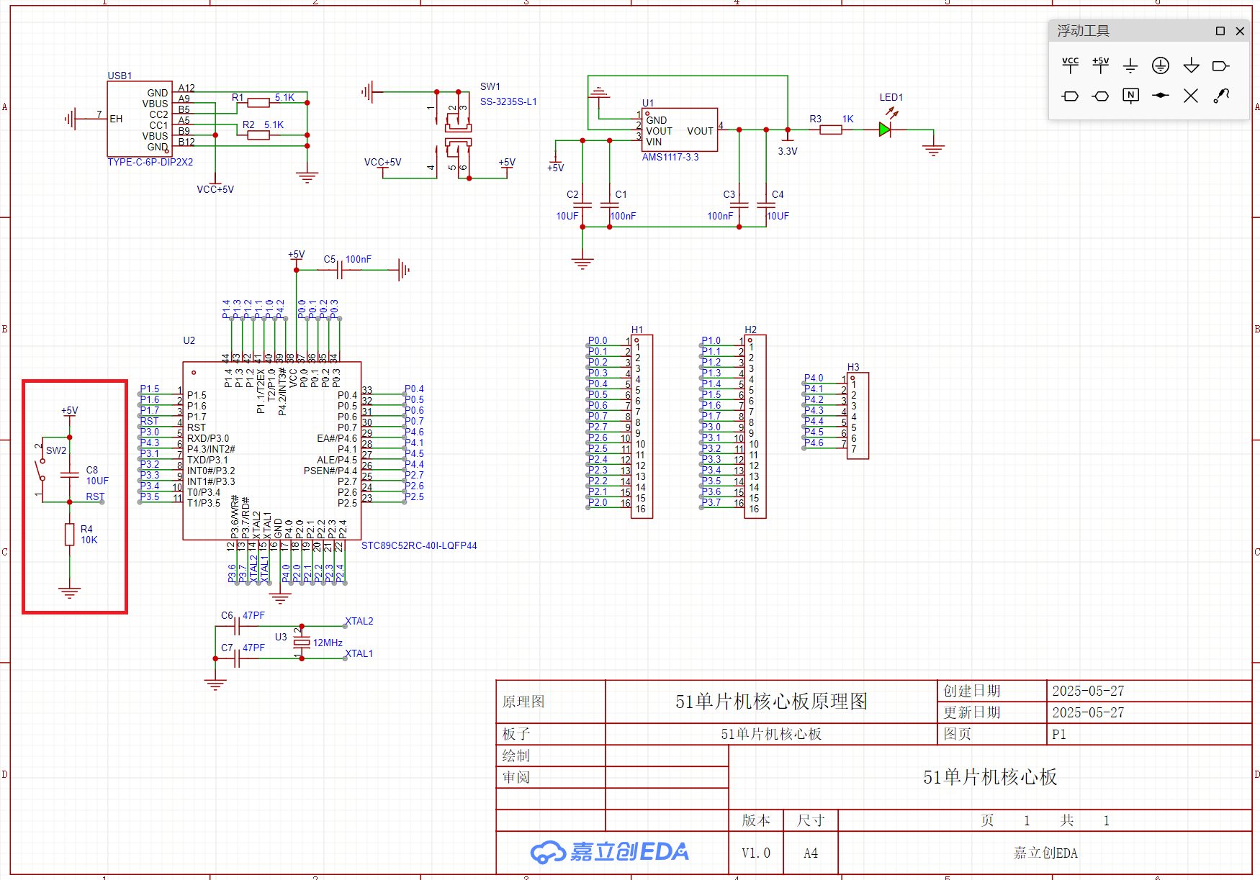Select the bidirectional hexagon net port

pyautogui.click(x=1100, y=96)
